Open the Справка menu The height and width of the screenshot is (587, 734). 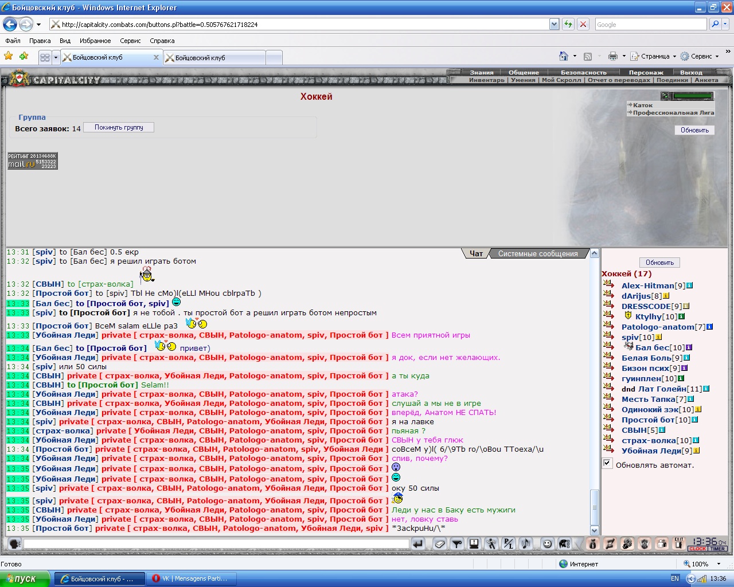pyautogui.click(x=162, y=41)
